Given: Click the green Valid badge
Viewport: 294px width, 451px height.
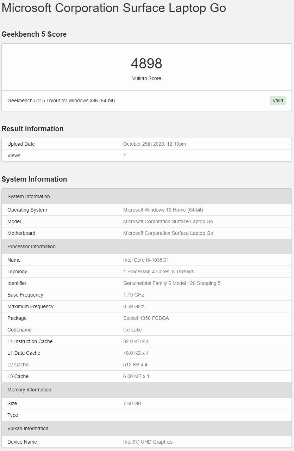Looking at the screenshot, I should [x=278, y=100].
